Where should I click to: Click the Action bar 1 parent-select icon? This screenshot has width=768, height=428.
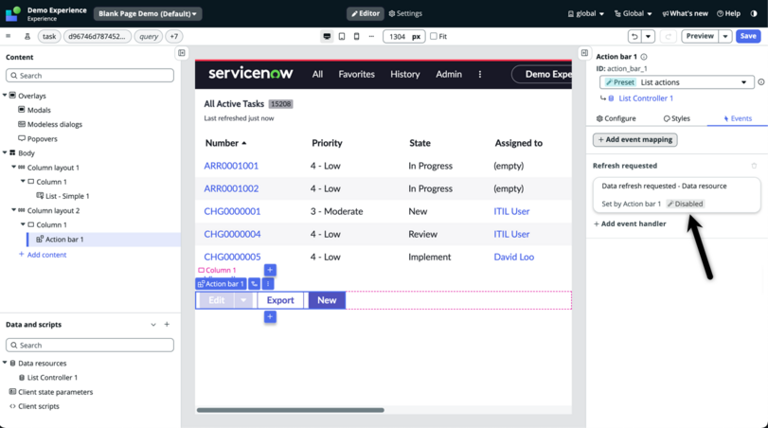coord(254,283)
